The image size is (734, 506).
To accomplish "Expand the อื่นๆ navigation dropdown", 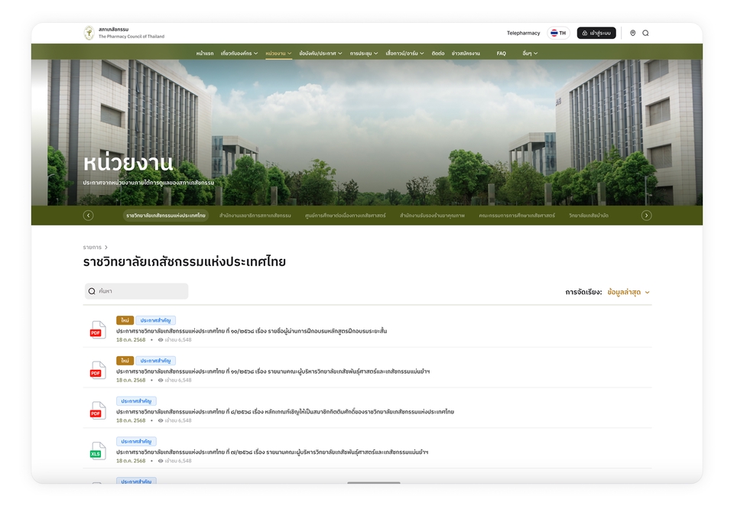I will point(529,54).
